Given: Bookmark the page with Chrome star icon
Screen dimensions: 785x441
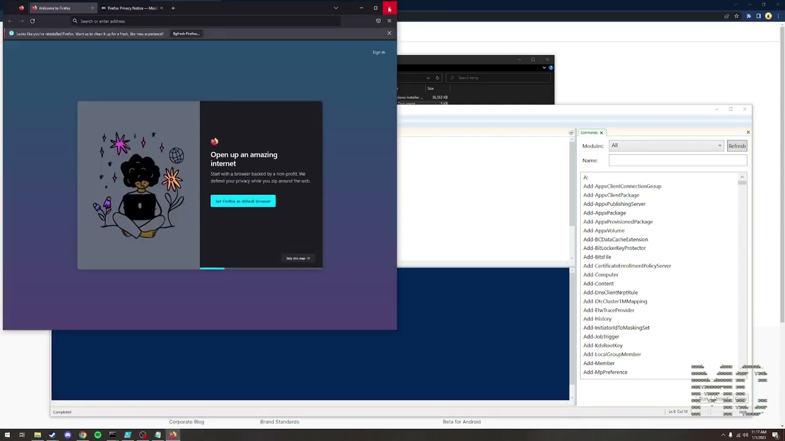Looking at the screenshot, I should coord(737,16).
